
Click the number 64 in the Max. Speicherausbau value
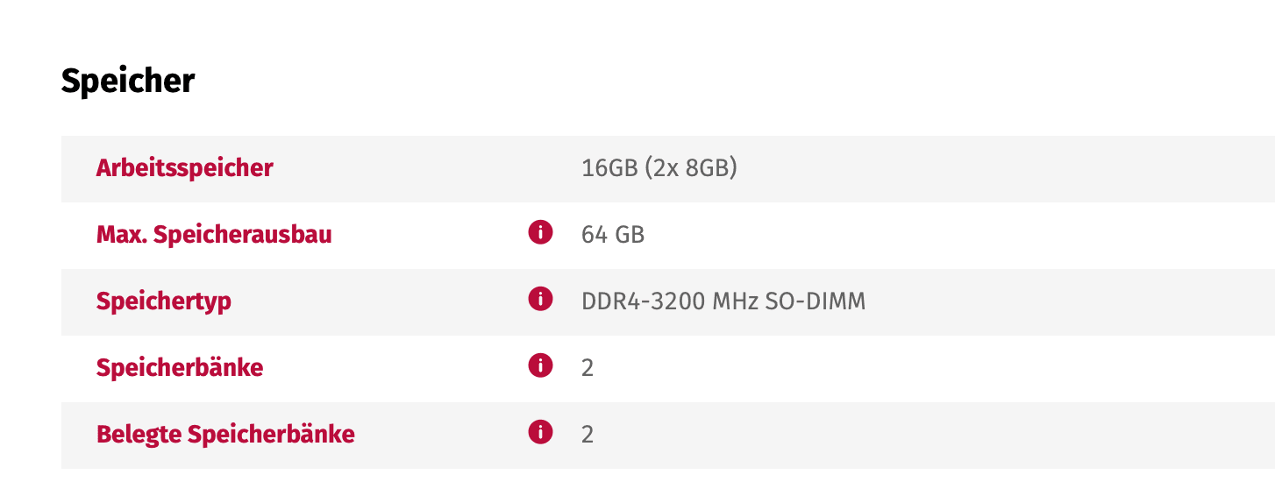point(594,235)
